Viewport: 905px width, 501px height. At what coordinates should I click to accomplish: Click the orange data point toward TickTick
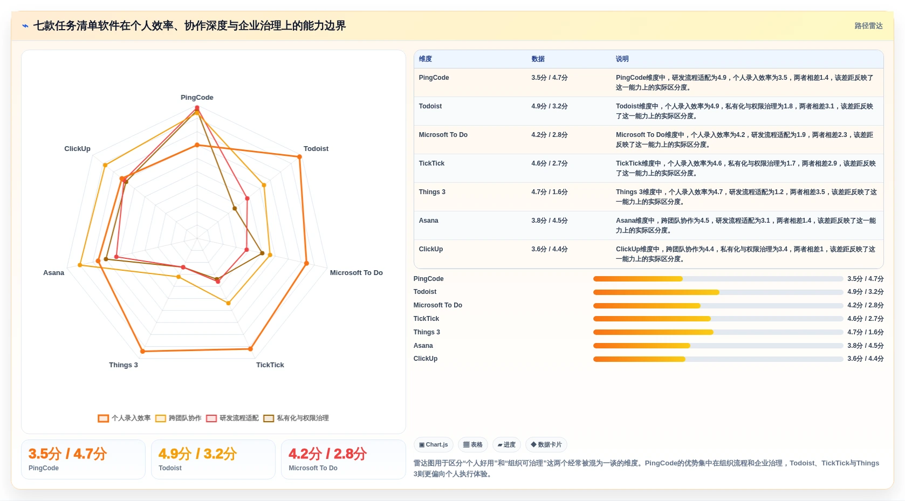(x=250, y=349)
